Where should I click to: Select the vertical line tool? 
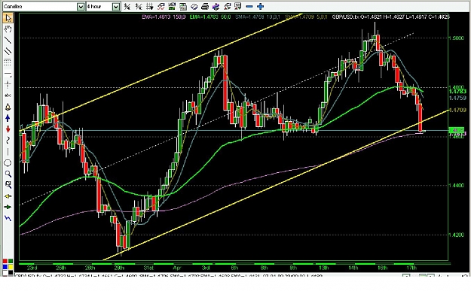coord(8,152)
